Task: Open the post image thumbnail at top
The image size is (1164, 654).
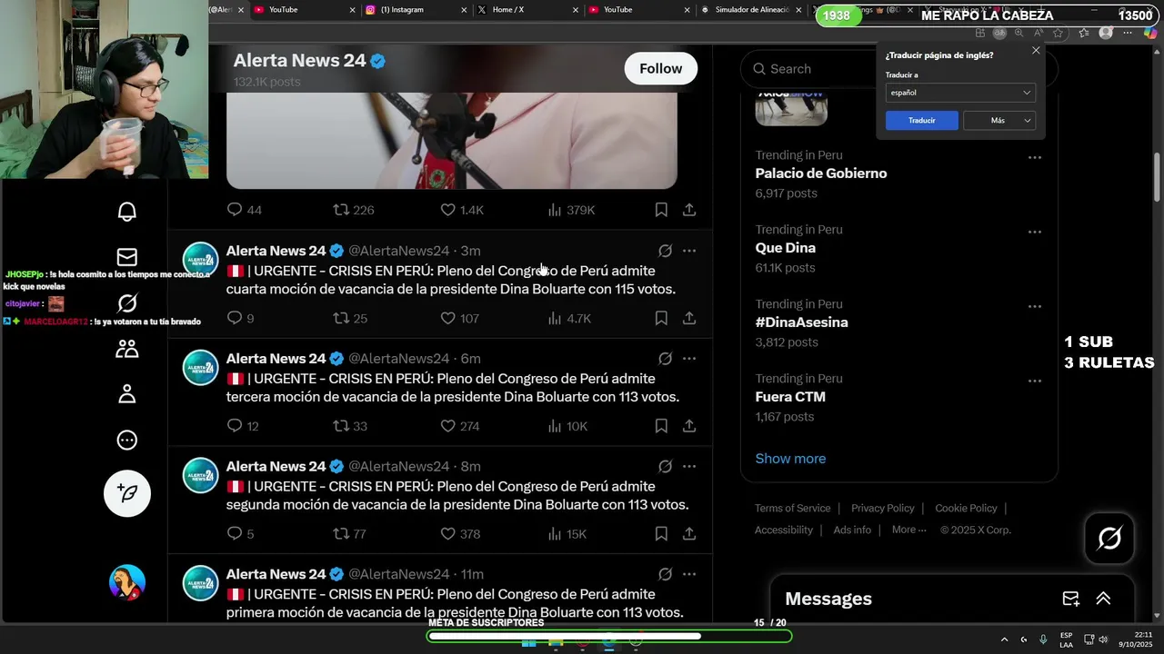Action: 451,140
